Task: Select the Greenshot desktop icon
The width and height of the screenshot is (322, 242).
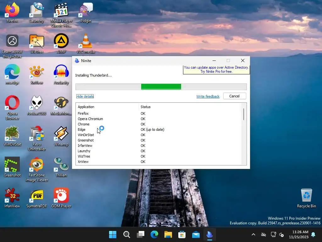Action: click(x=12, y=167)
